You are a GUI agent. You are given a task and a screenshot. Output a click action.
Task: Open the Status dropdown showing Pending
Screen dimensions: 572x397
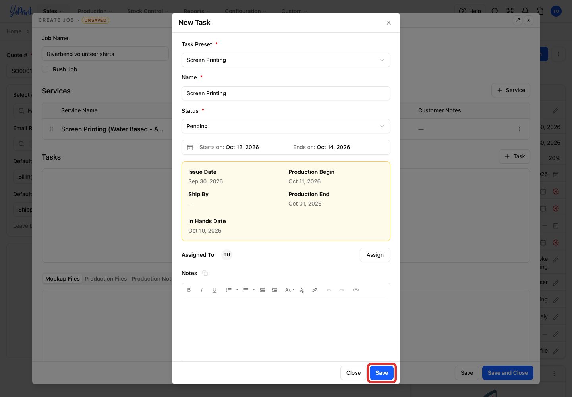point(286,126)
